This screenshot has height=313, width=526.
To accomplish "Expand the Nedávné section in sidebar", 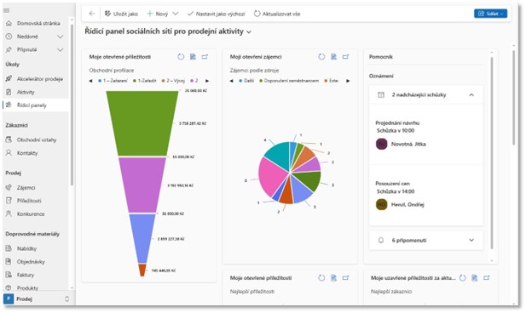I will [60, 37].
